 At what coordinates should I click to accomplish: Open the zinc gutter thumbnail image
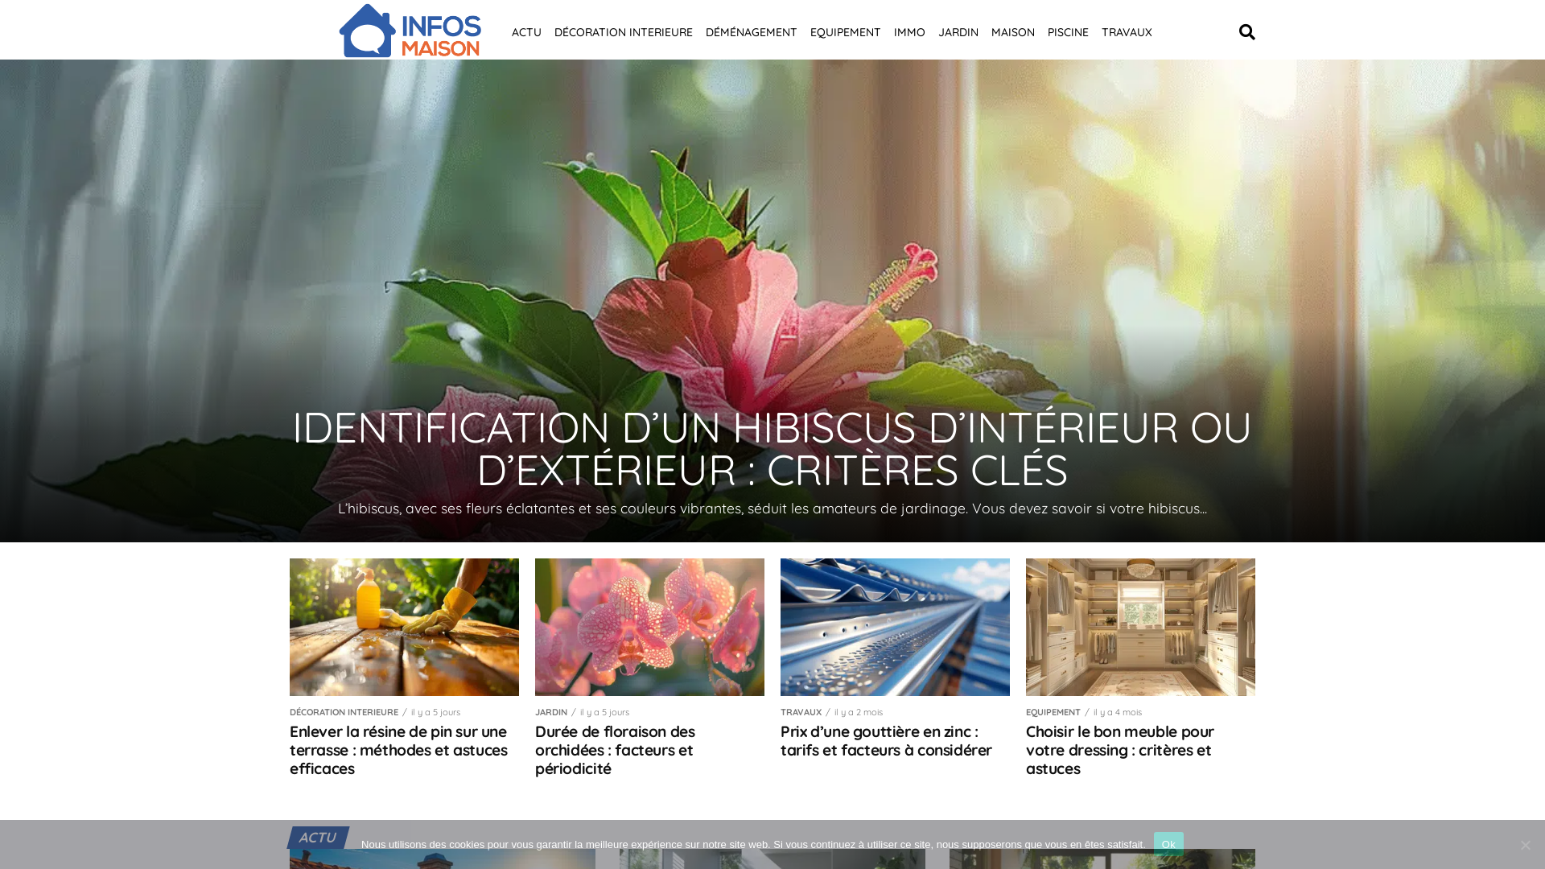coord(895,627)
